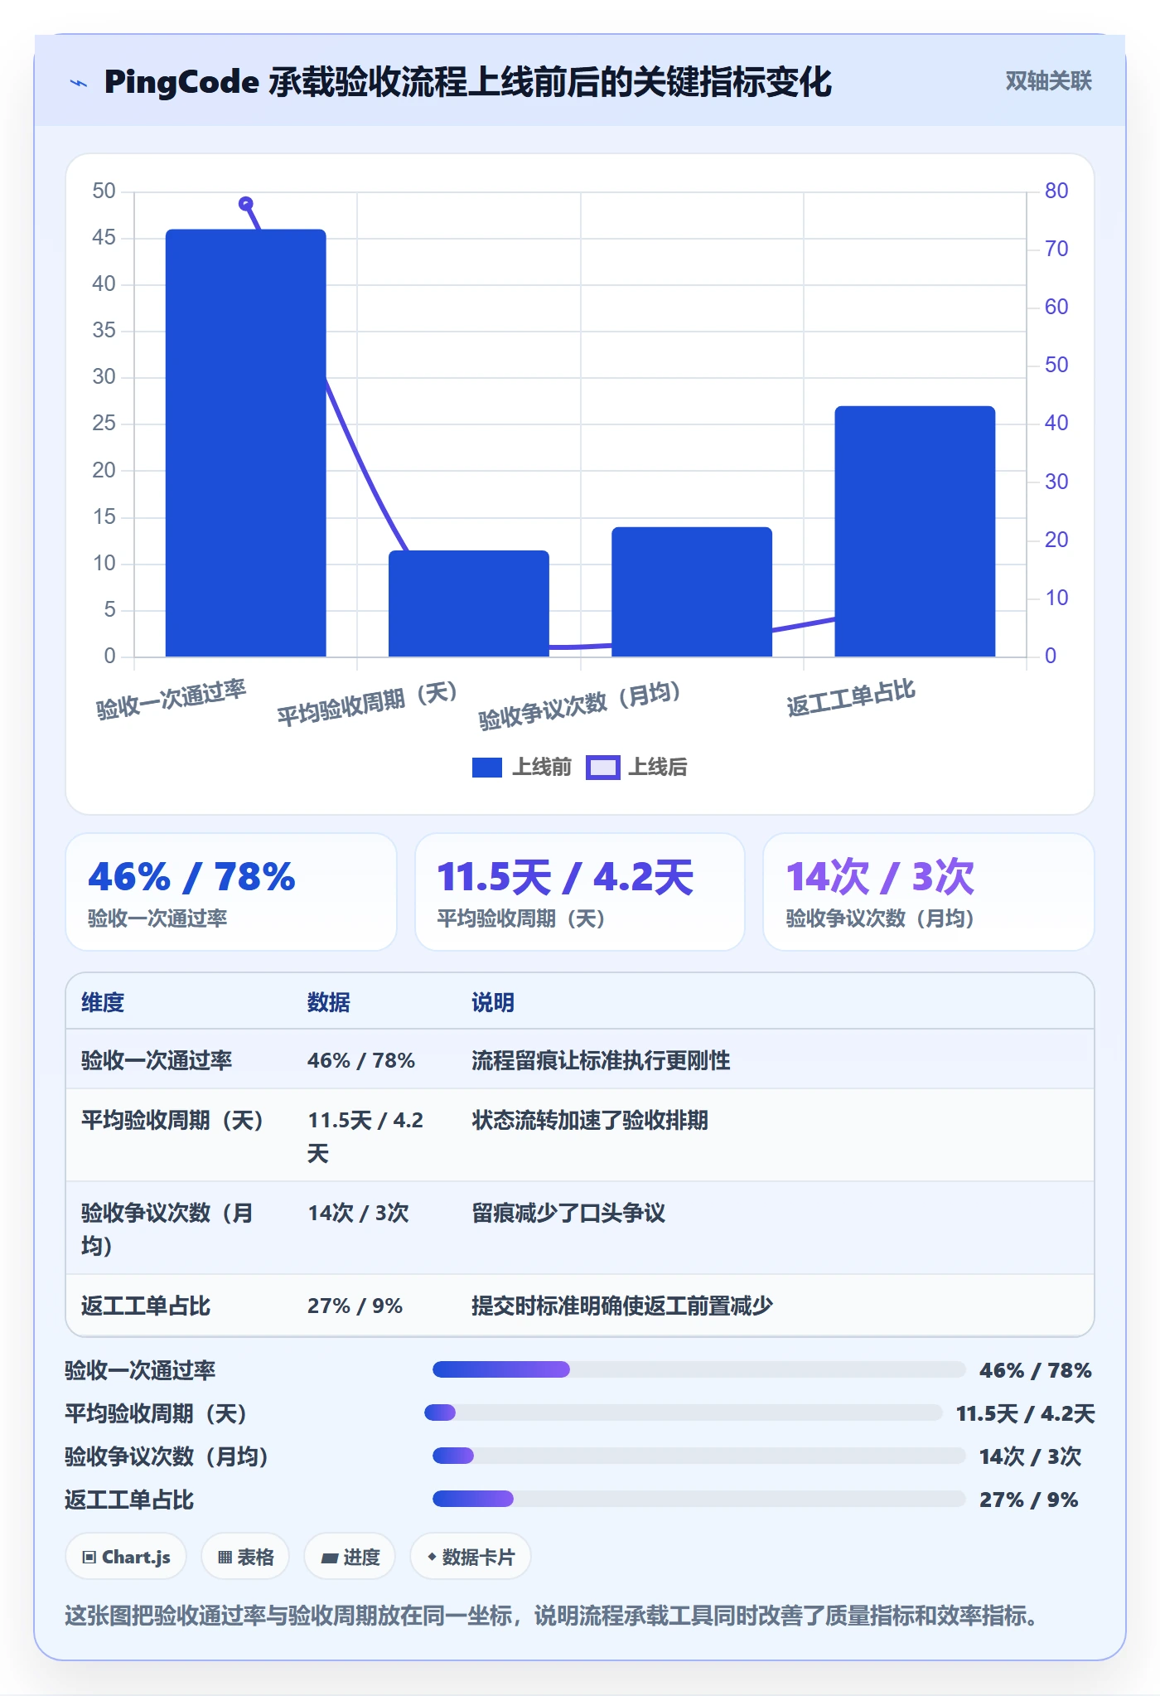The width and height of the screenshot is (1160, 1696).
Task: Select the 验收一次通过率 table row label
Action: click(x=157, y=1060)
